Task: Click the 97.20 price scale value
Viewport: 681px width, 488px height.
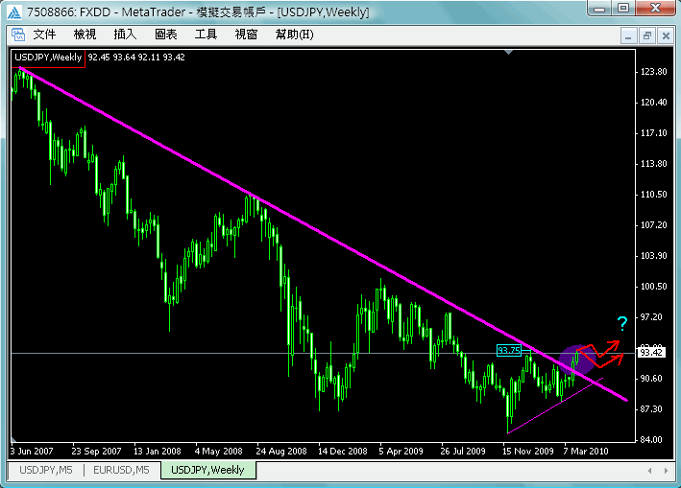Action: click(x=651, y=317)
